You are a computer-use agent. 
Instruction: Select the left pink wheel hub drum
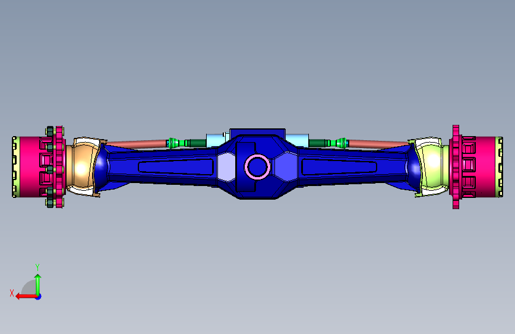(30, 167)
